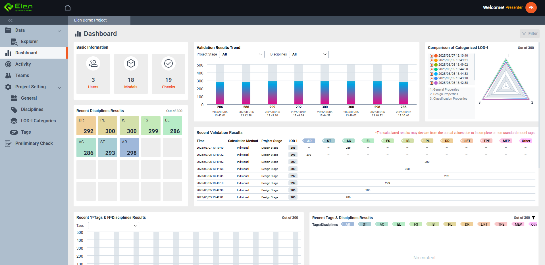Open the Disciplines filter dropdown

click(309, 54)
